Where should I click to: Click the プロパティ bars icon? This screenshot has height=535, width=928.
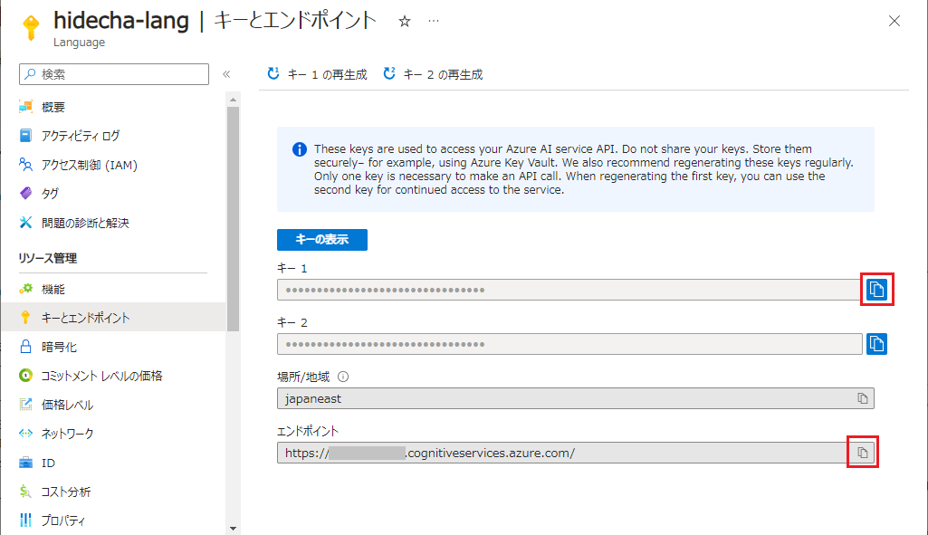(x=25, y=521)
